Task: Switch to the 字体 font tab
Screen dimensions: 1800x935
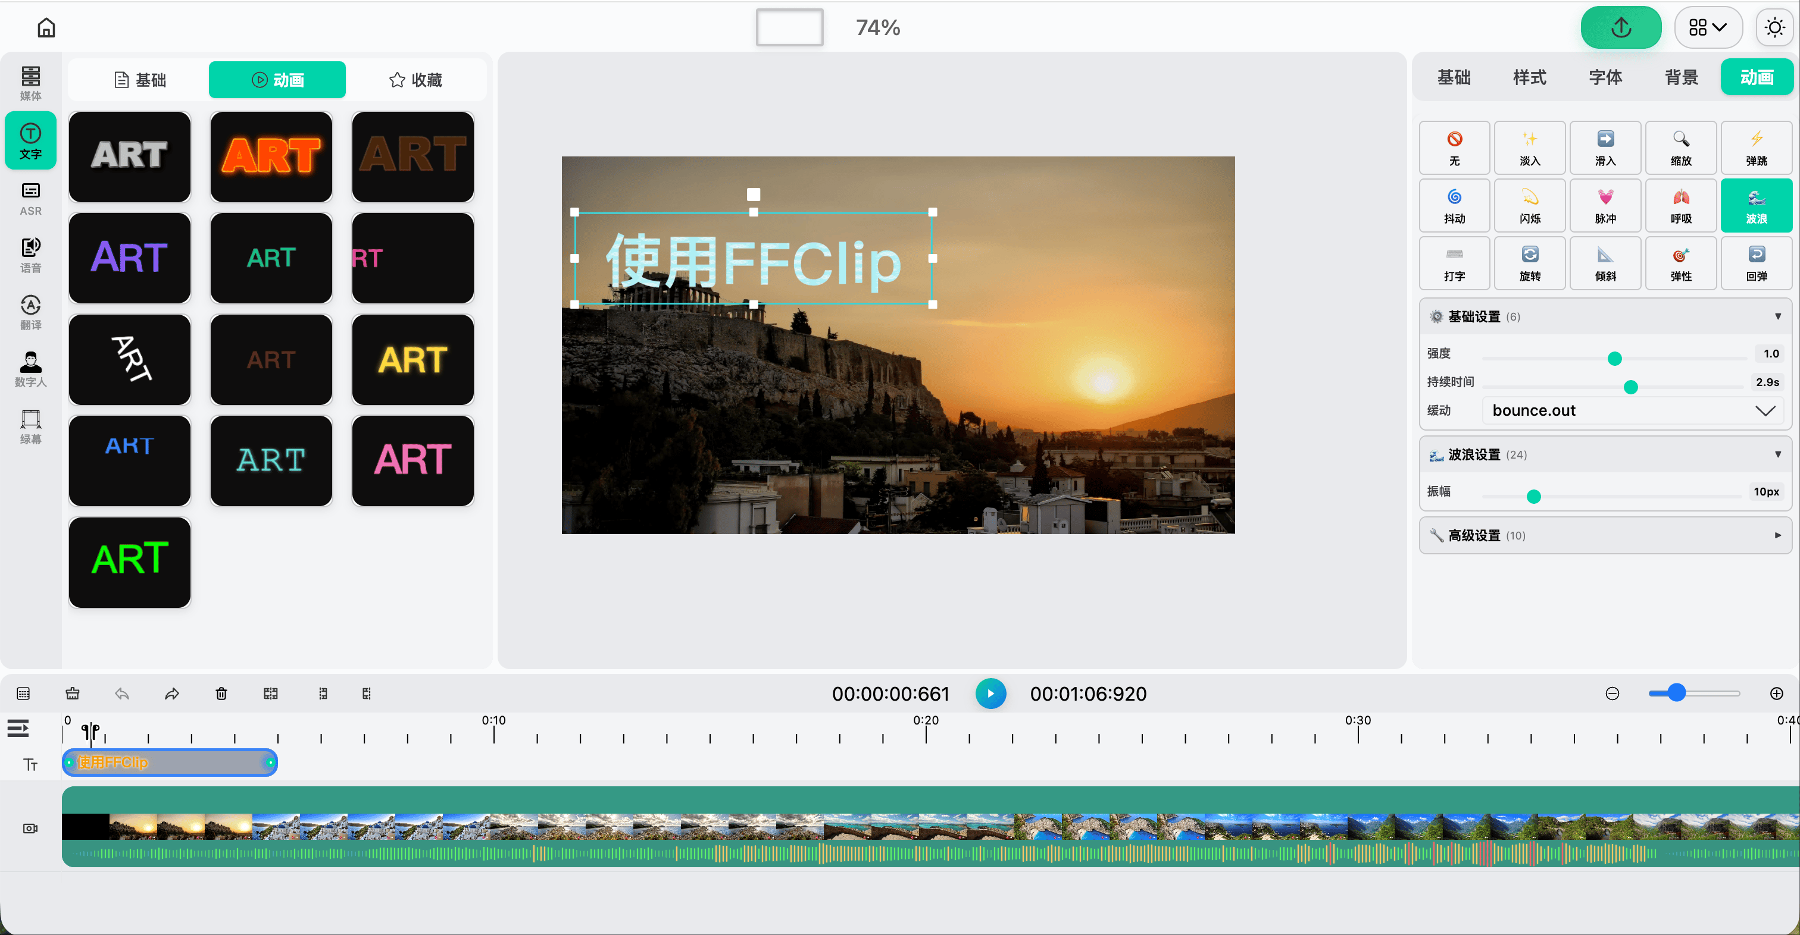Action: click(x=1605, y=77)
